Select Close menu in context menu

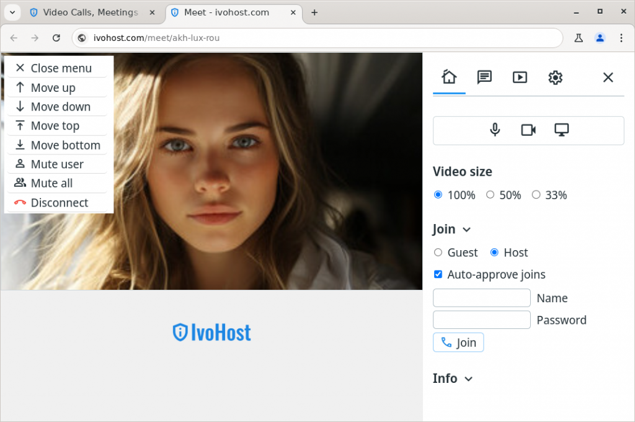57,68
